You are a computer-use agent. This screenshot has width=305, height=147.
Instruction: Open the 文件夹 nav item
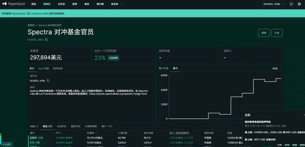pos(61,4)
